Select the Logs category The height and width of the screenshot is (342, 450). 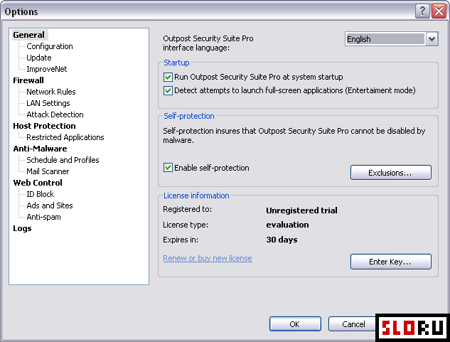pos(22,228)
